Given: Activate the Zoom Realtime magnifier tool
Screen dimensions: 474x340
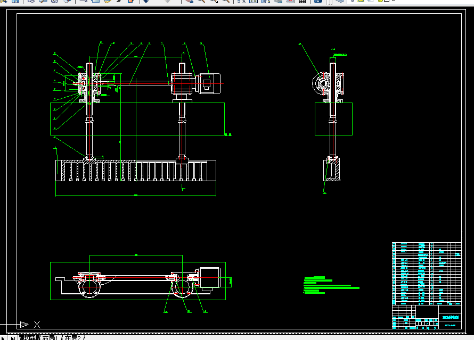Looking at the screenshot, I should [201, 1].
